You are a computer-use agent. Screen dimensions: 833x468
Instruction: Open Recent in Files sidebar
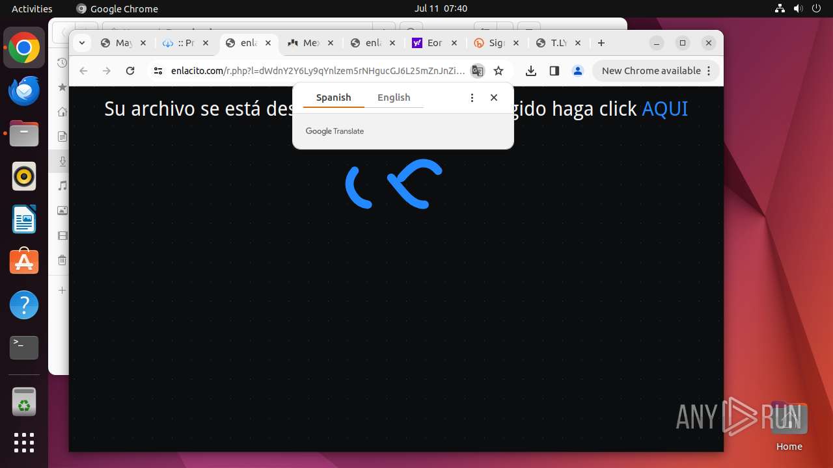(x=62, y=62)
